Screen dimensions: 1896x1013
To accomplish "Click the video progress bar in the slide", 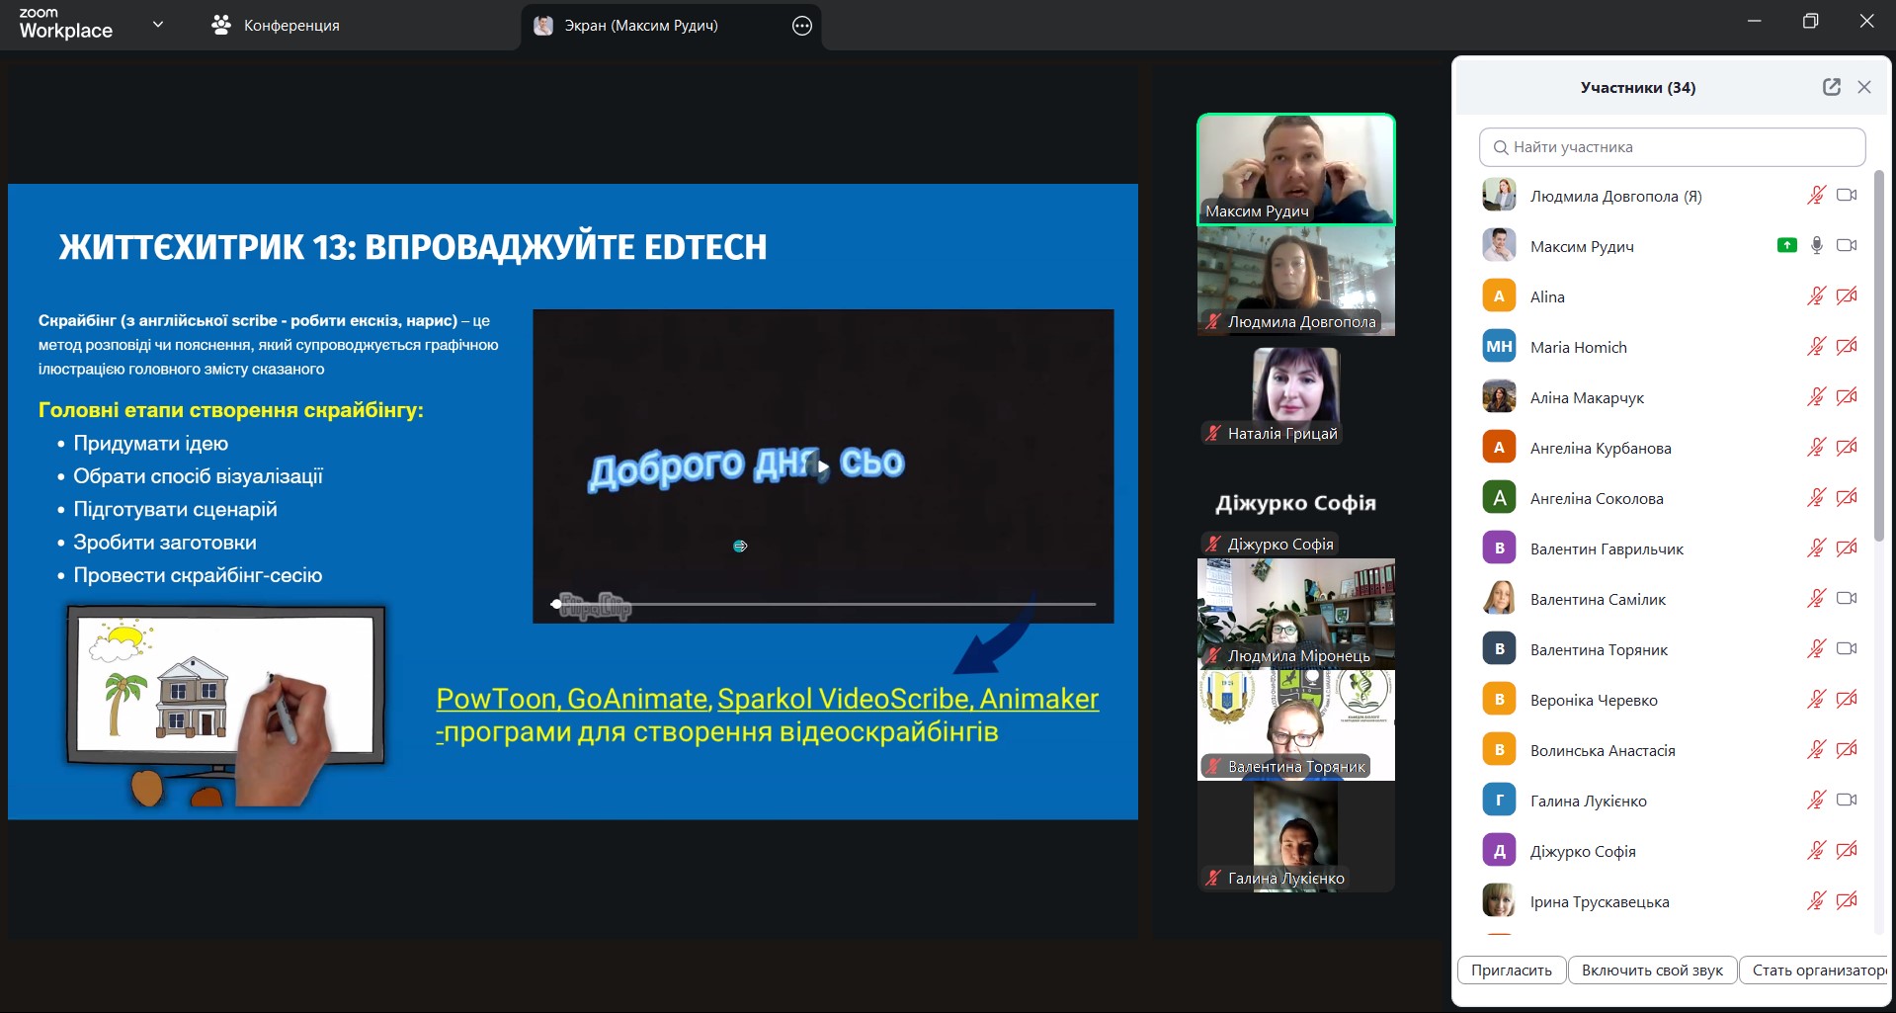I will coord(825,603).
